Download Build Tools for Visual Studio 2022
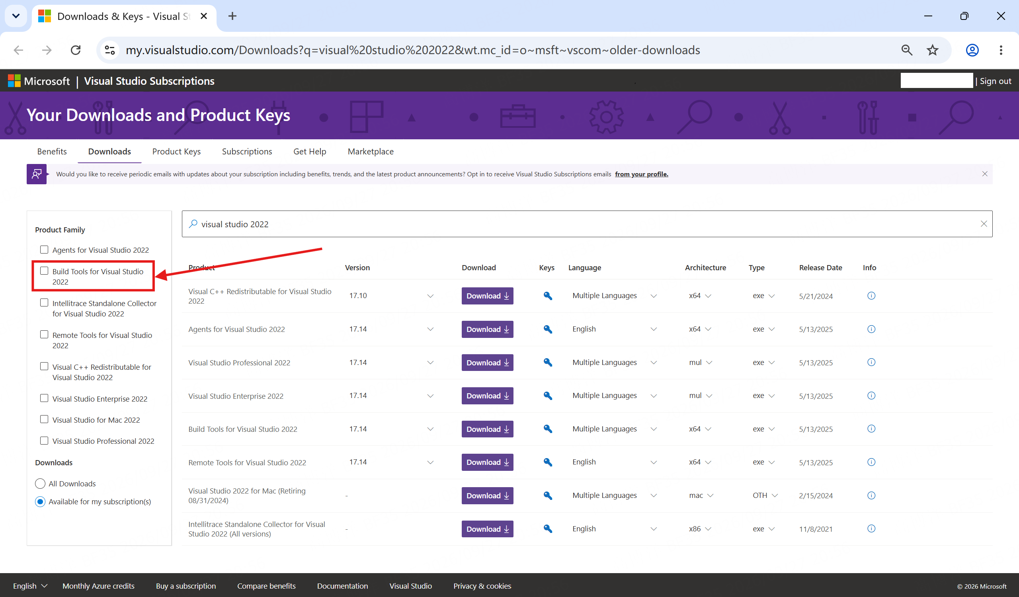1019x597 pixels. point(487,429)
